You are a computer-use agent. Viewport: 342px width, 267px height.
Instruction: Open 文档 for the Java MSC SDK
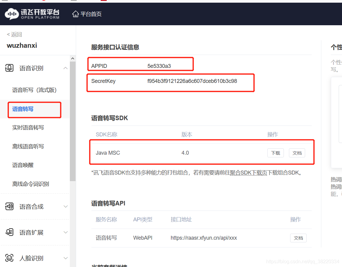(297, 153)
